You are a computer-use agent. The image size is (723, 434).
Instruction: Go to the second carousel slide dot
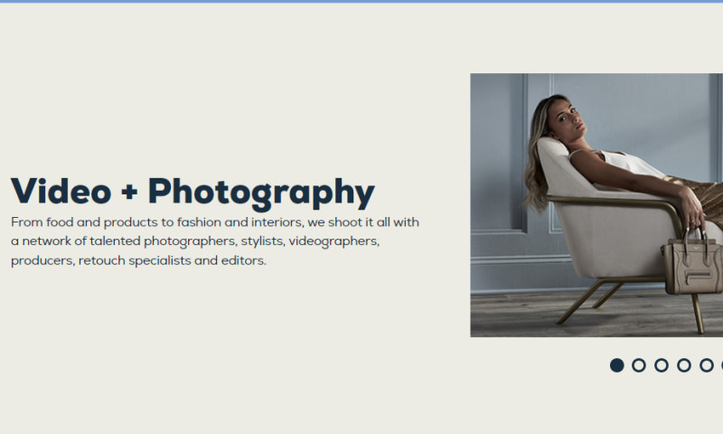click(639, 365)
